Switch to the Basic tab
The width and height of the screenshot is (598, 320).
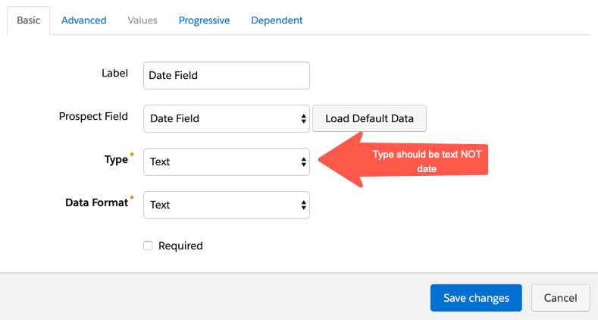pos(28,20)
